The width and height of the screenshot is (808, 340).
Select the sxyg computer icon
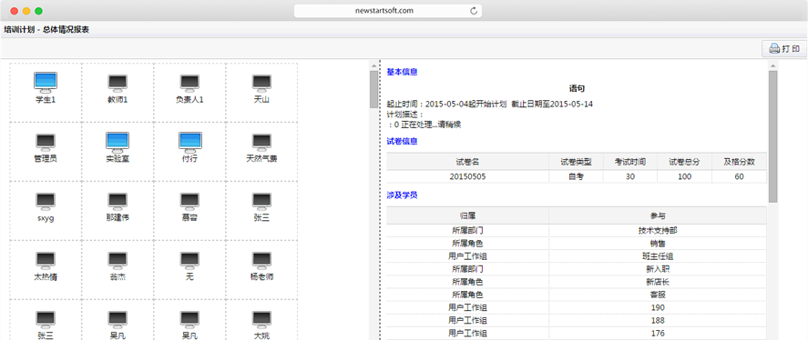point(46,202)
